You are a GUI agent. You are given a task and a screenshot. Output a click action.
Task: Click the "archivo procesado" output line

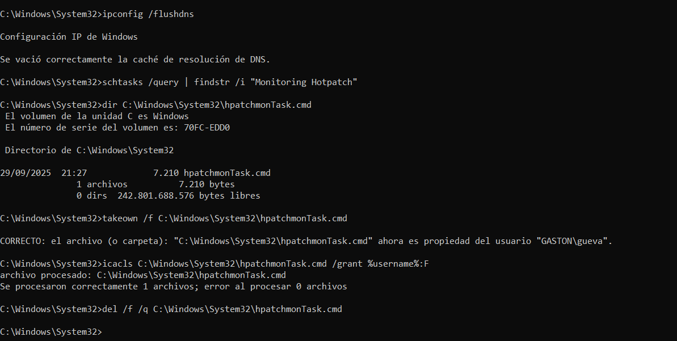142,275
